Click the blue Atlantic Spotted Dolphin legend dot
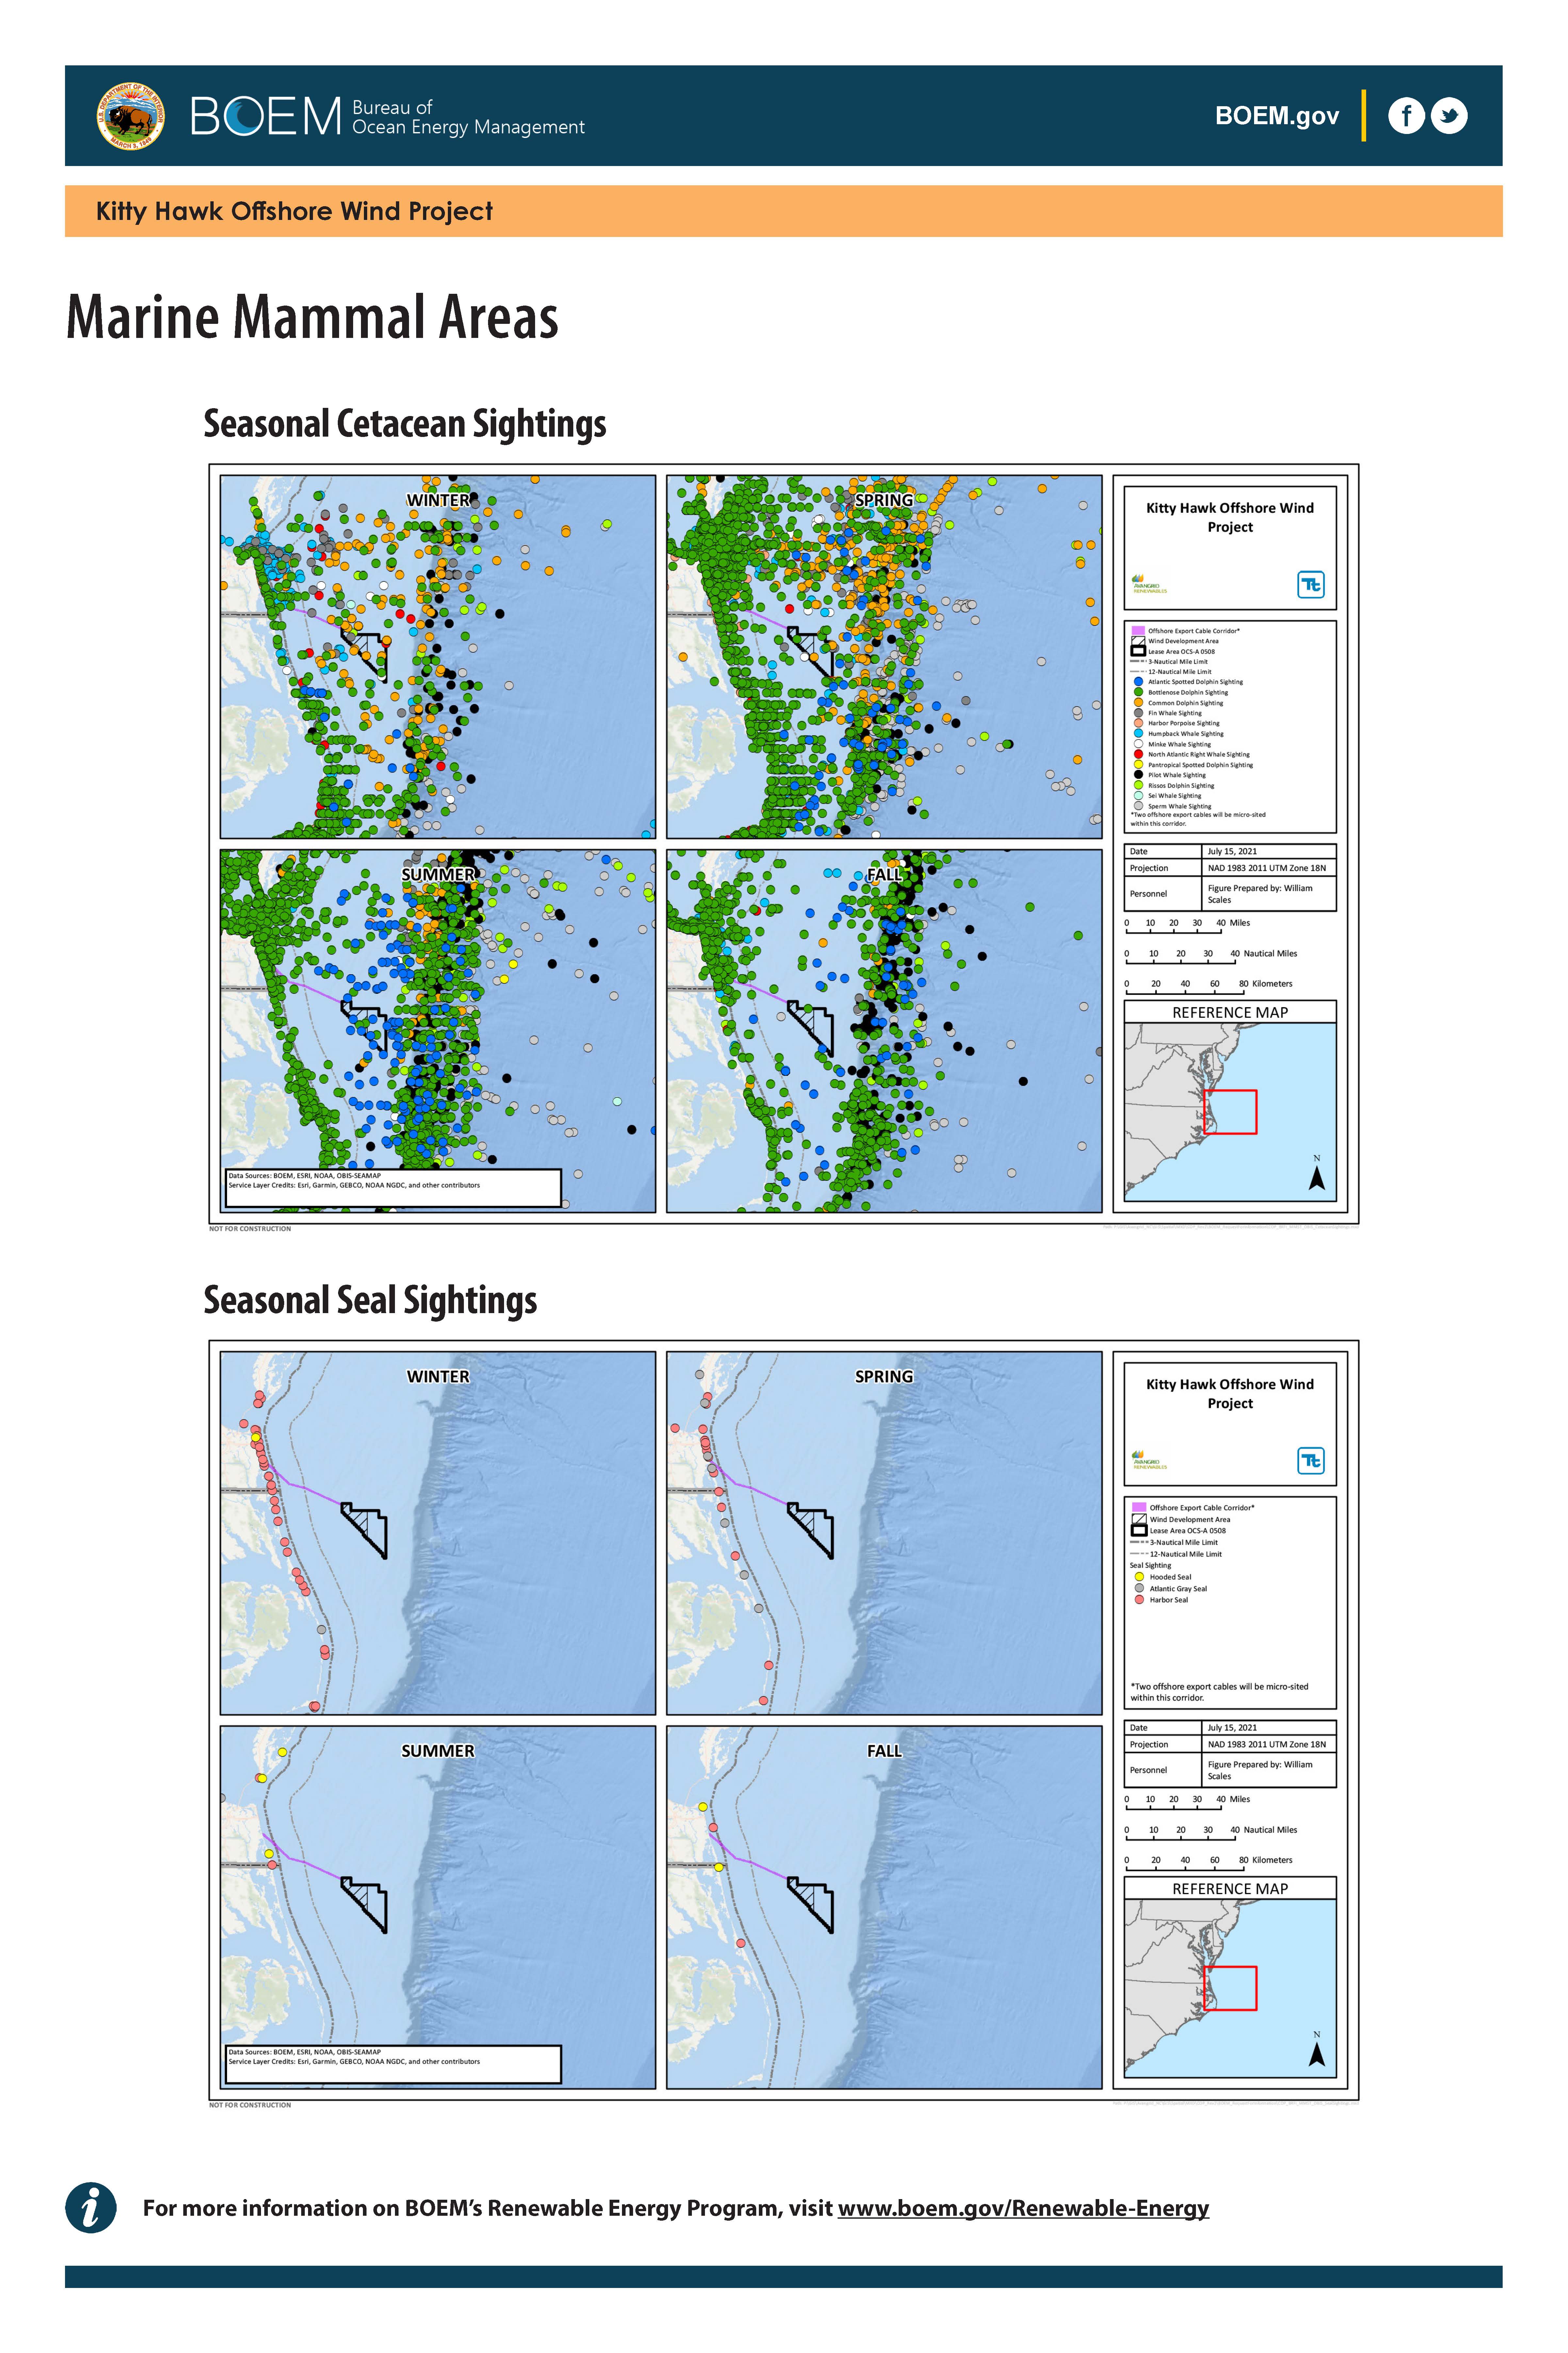This screenshot has width=1568, height=2353. (1138, 681)
